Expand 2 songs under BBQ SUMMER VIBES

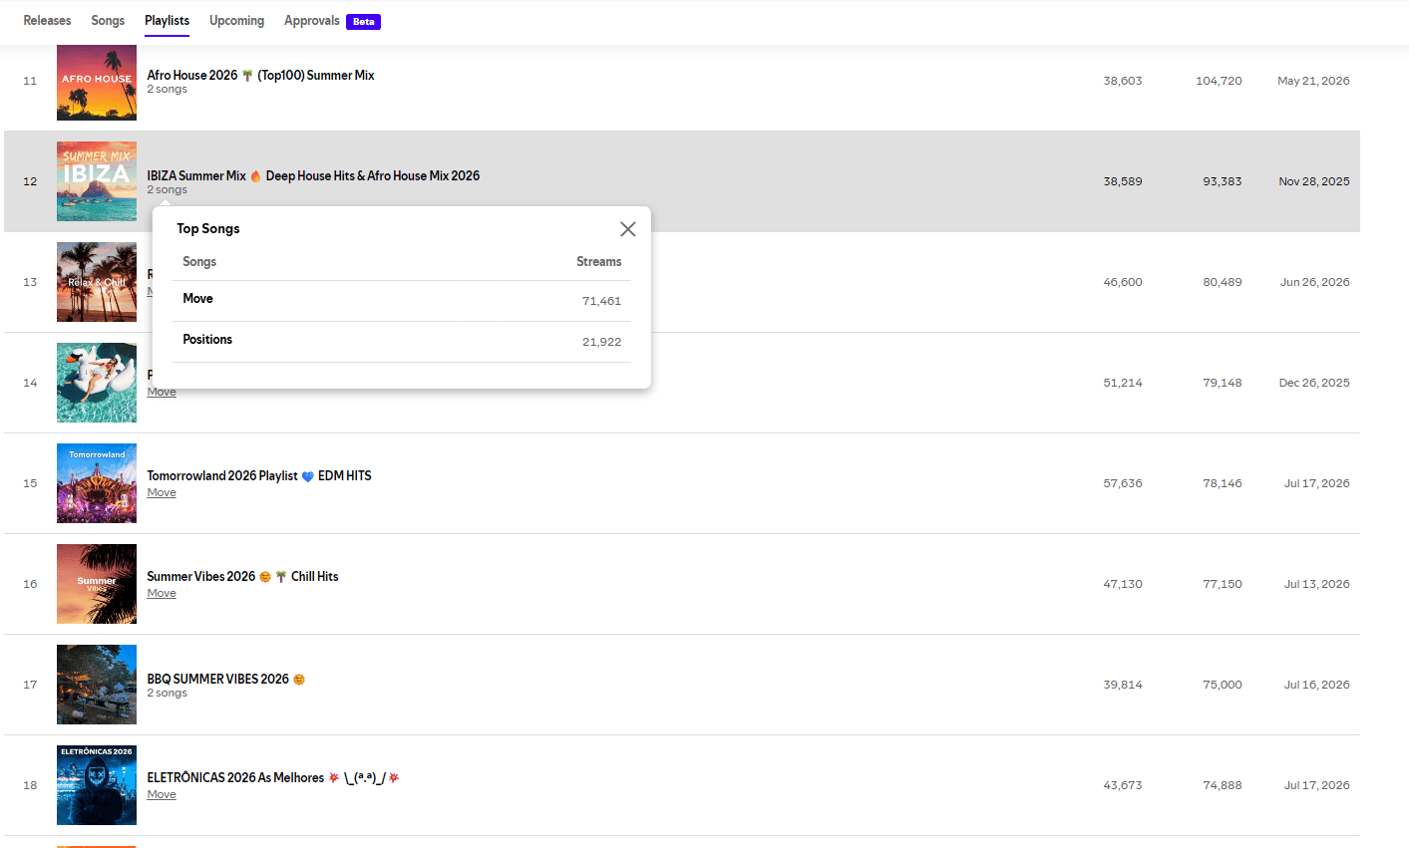[x=168, y=693]
